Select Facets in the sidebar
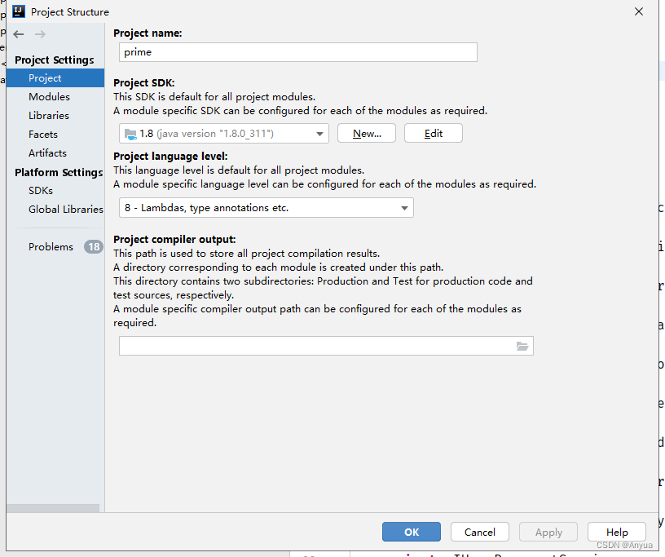This screenshot has width=665, height=557. [43, 134]
